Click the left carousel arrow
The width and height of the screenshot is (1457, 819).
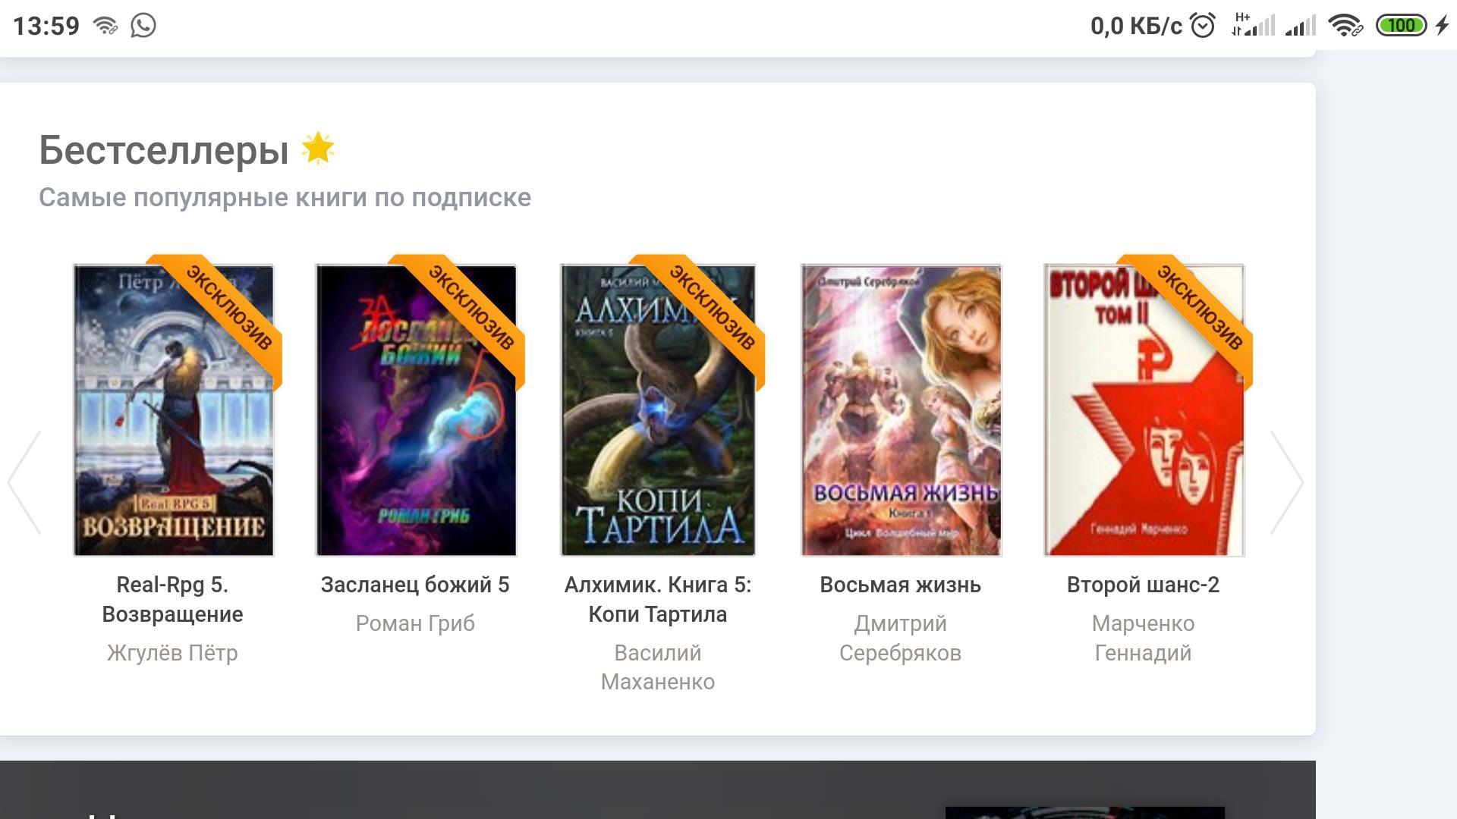[24, 482]
